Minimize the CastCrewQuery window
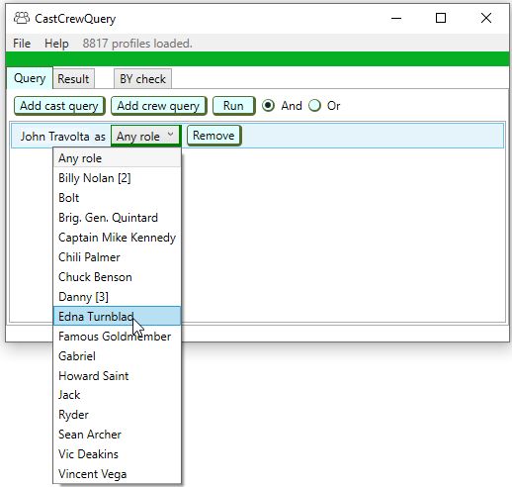Screen dimensions: 512x487 pos(396,18)
